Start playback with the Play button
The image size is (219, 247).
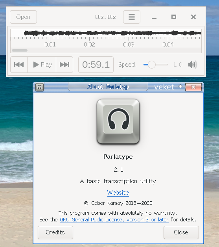[42, 65]
